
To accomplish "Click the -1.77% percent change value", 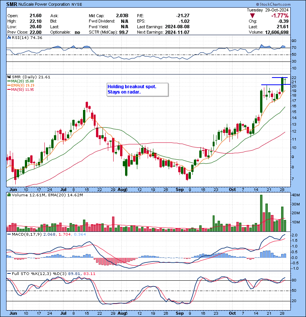I will click(x=280, y=16).
